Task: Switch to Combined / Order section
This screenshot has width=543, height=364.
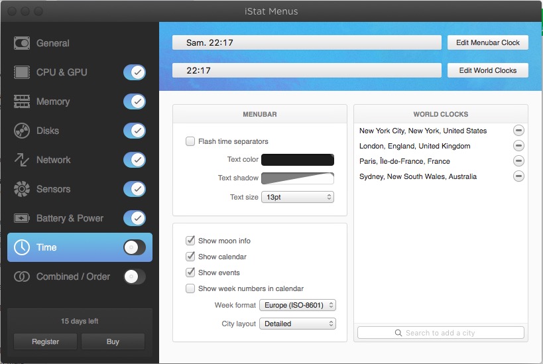Action: click(x=73, y=276)
